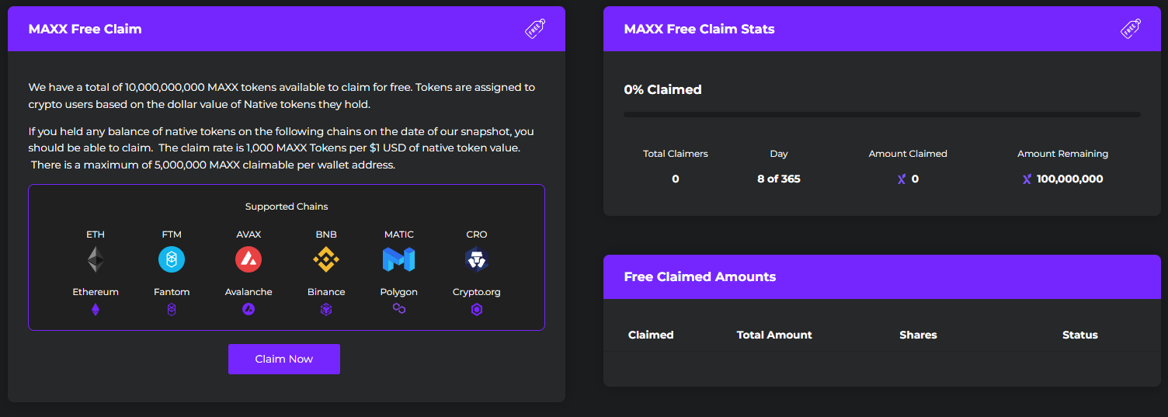Open the small purple Avalanche explorer icon
1168x417 pixels.
coord(249,310)
